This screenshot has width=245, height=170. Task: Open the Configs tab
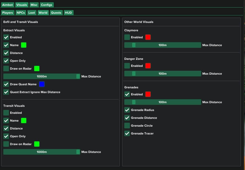pyautogui.click(x=46, y=5)
